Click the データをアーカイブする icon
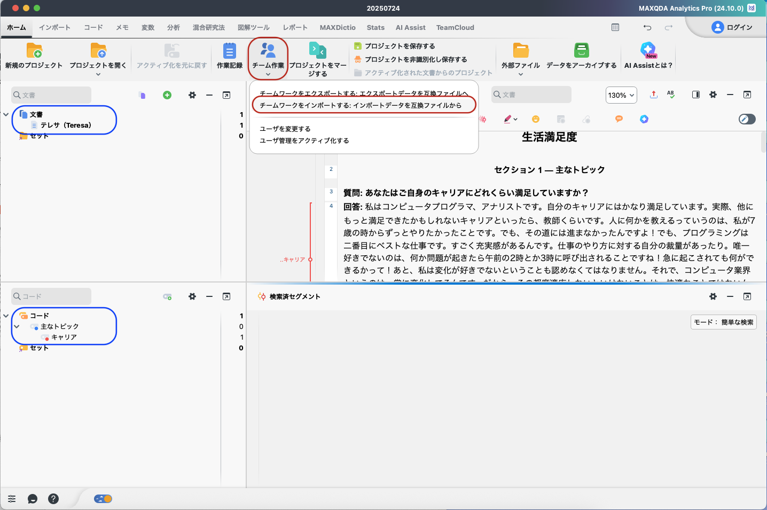Screen dimensions: 767x510 (x=582, y=50)
